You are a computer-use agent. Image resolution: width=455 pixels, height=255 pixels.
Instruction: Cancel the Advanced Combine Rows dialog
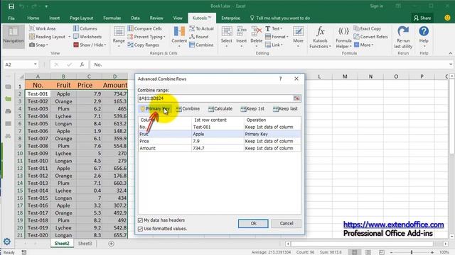tap(287, 224)
